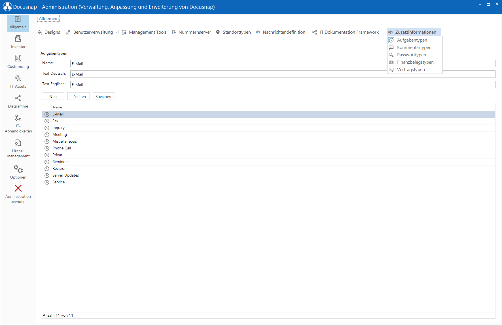Open Diagramme from the sidebar
Screen dimensions: 502x326
click(x=18, y=101)
